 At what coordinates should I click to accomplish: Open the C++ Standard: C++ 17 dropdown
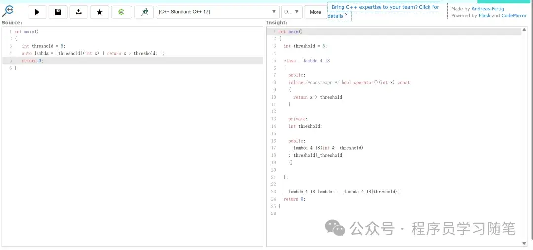[x=218, y=12]
